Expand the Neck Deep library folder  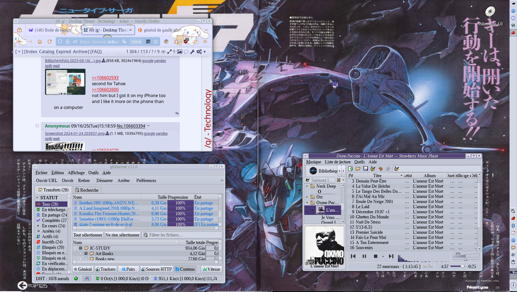click(x=307, y=186)
